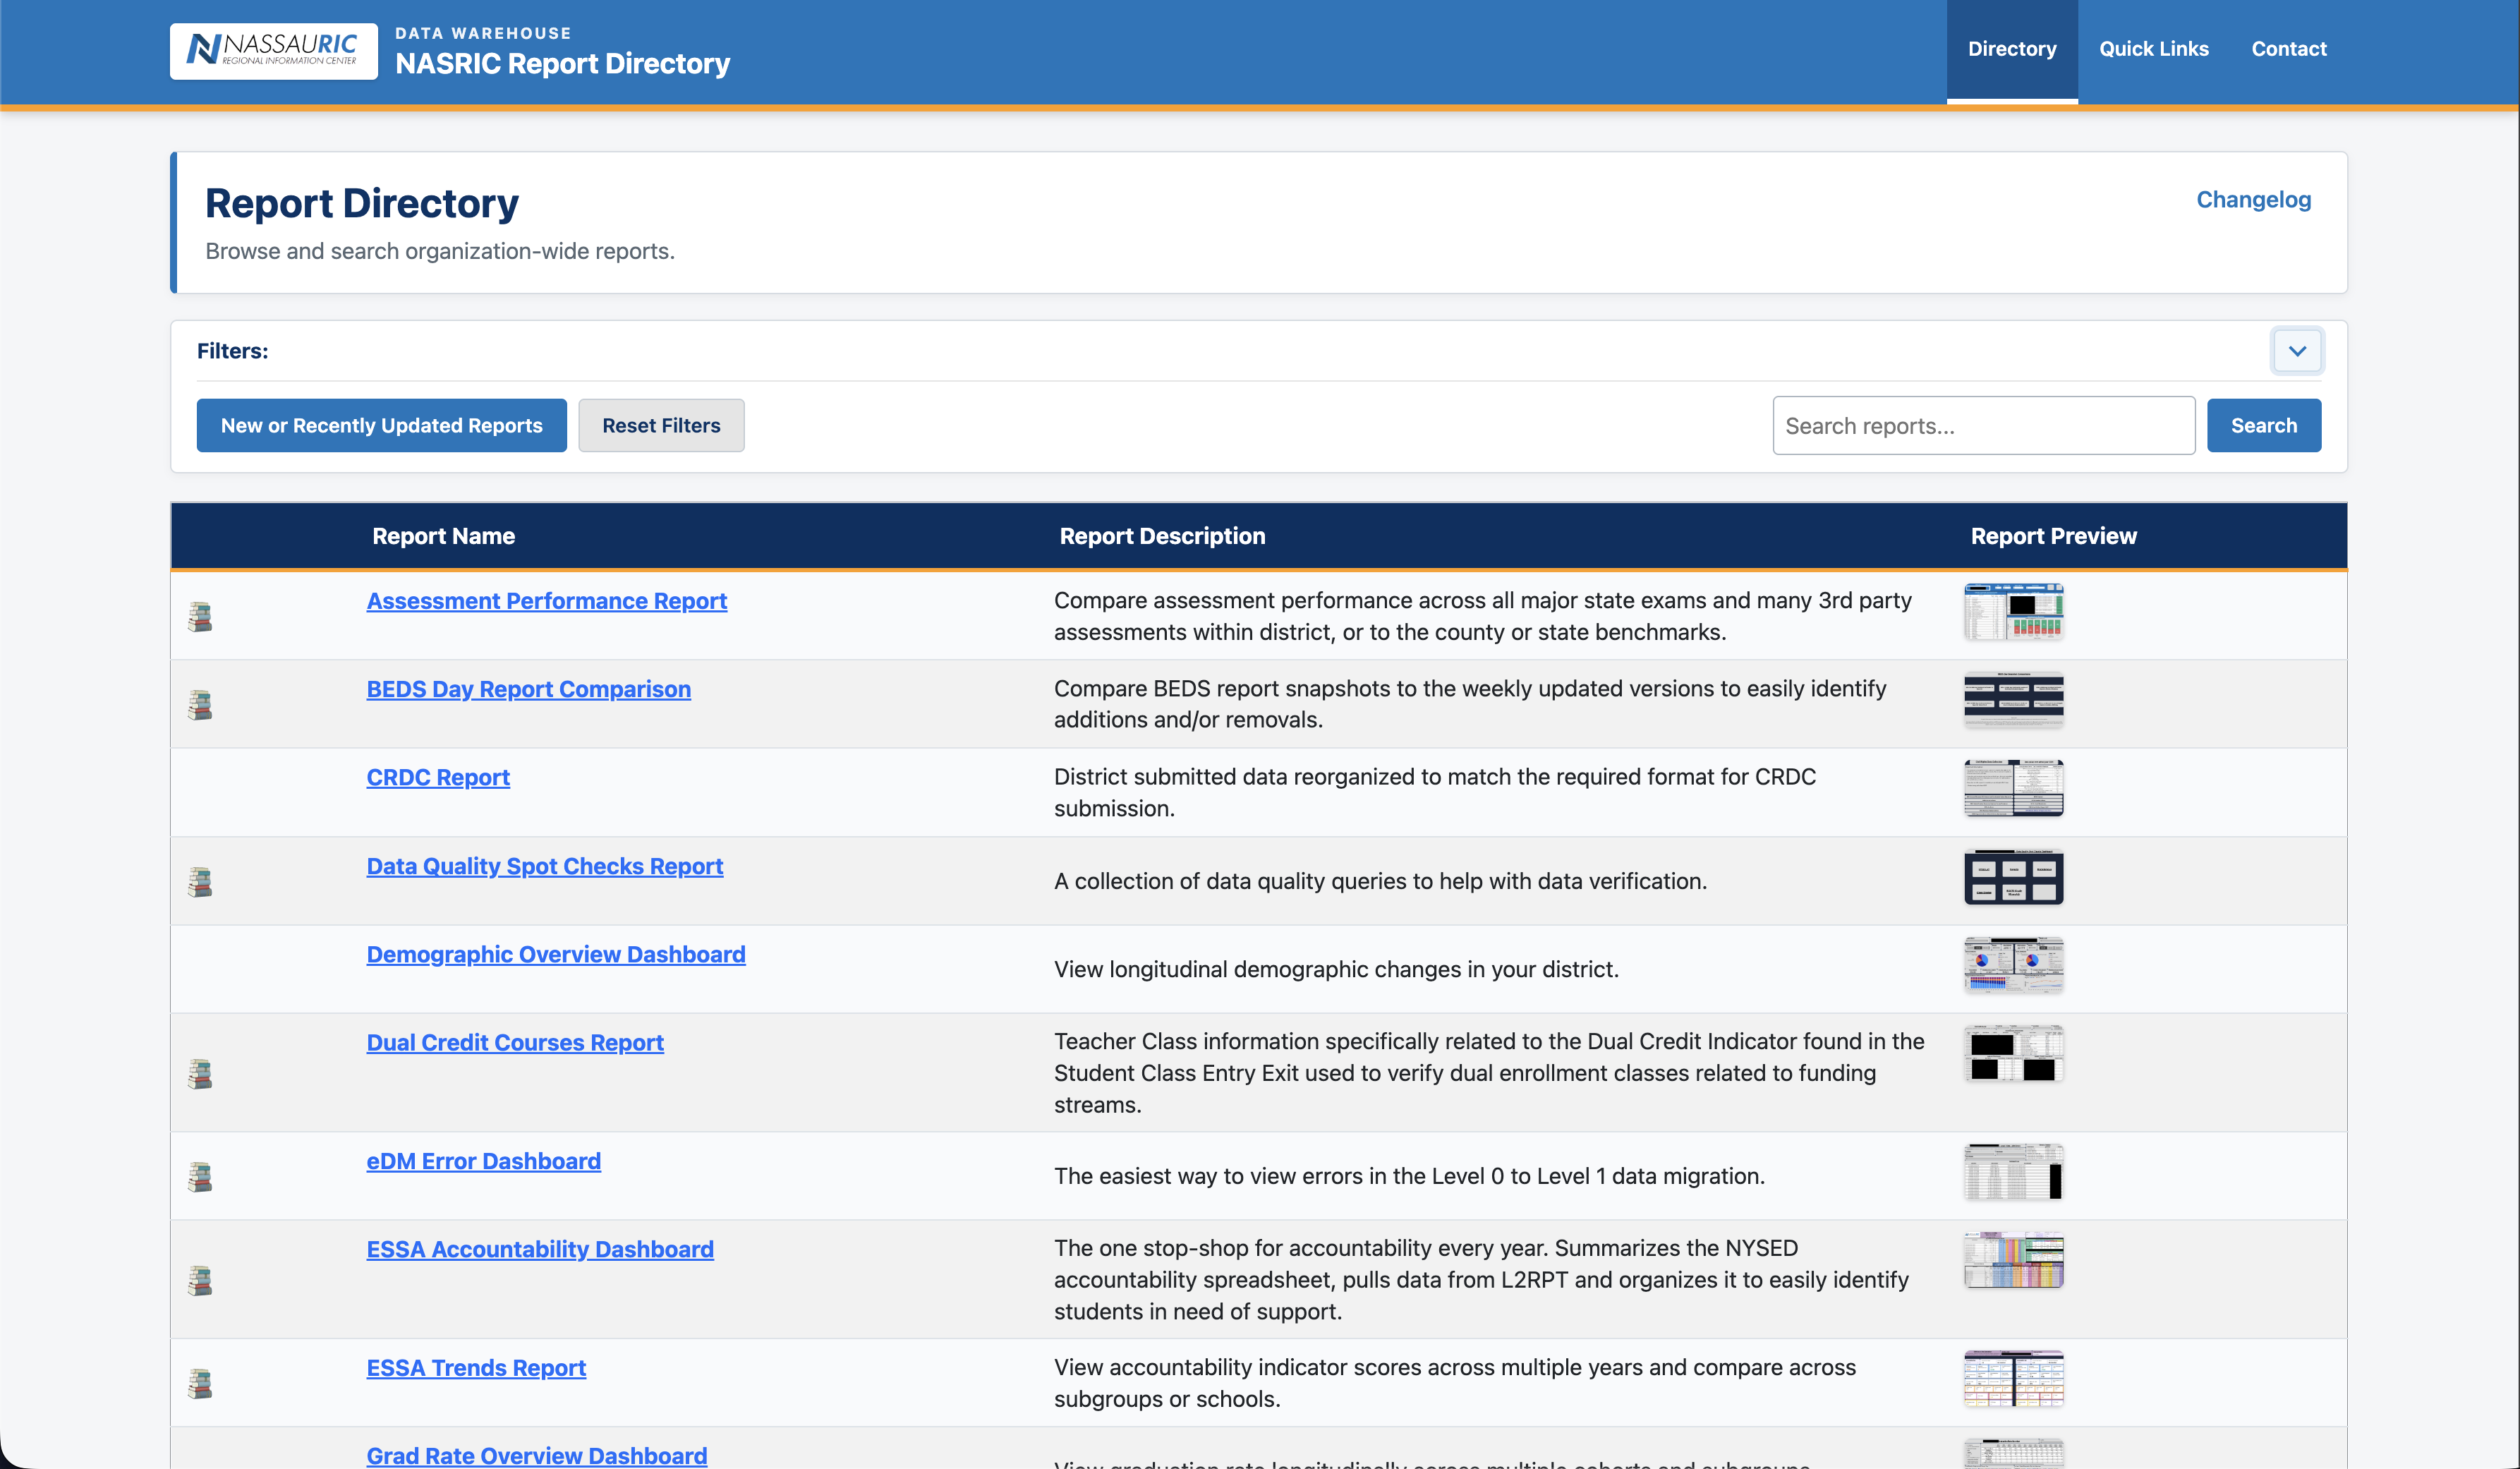Click the Dual Credit Courses preview thumbnail

(2014, 1053)
